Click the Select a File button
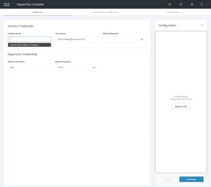Viewport: 211px width, 187px height. pyautogui.click(x=181, y=106)
